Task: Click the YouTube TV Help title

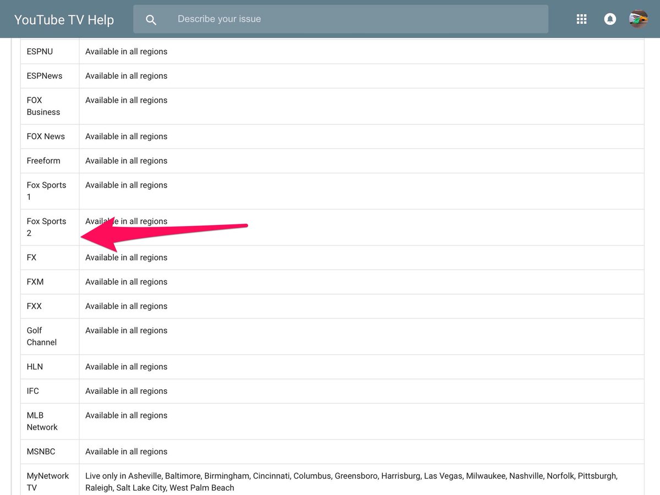Action: [x=64, y=20]
